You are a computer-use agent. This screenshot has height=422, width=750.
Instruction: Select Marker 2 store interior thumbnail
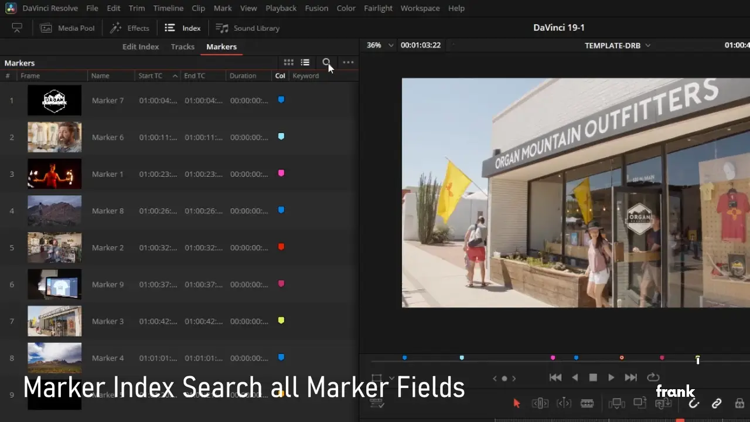pos(54,247)
